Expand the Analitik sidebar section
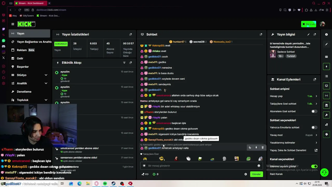The width and height of the screenshot is (332, 187). (x=46, y=83)
